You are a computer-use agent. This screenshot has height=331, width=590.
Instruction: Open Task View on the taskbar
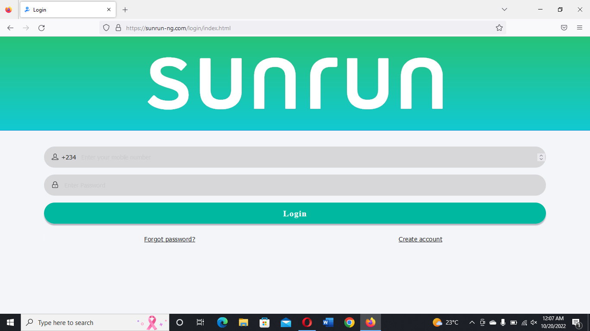[x=200, y=322]
